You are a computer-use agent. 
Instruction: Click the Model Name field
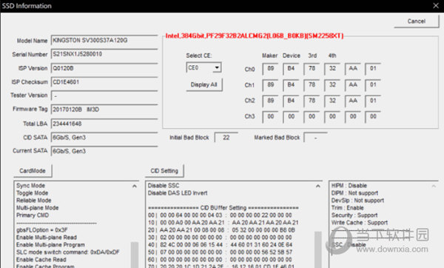104,40
